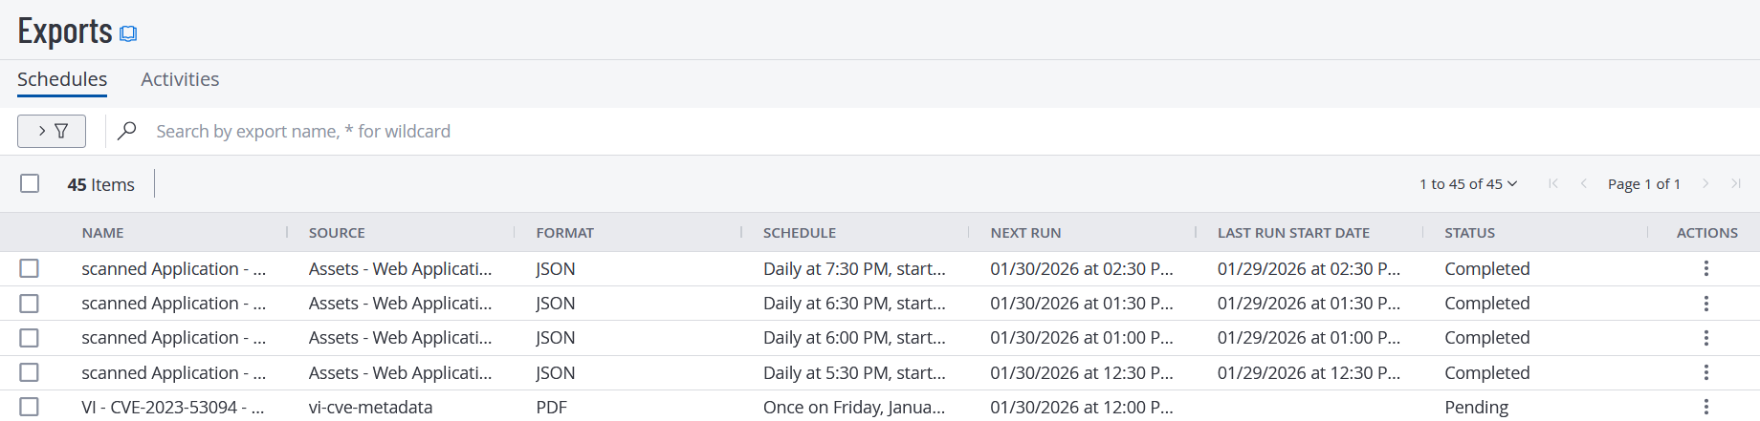Screen dimensions: 1760x421
Task: Open the '1 to 45 of 45' page size dropdown
Action: pos(1467,183)
